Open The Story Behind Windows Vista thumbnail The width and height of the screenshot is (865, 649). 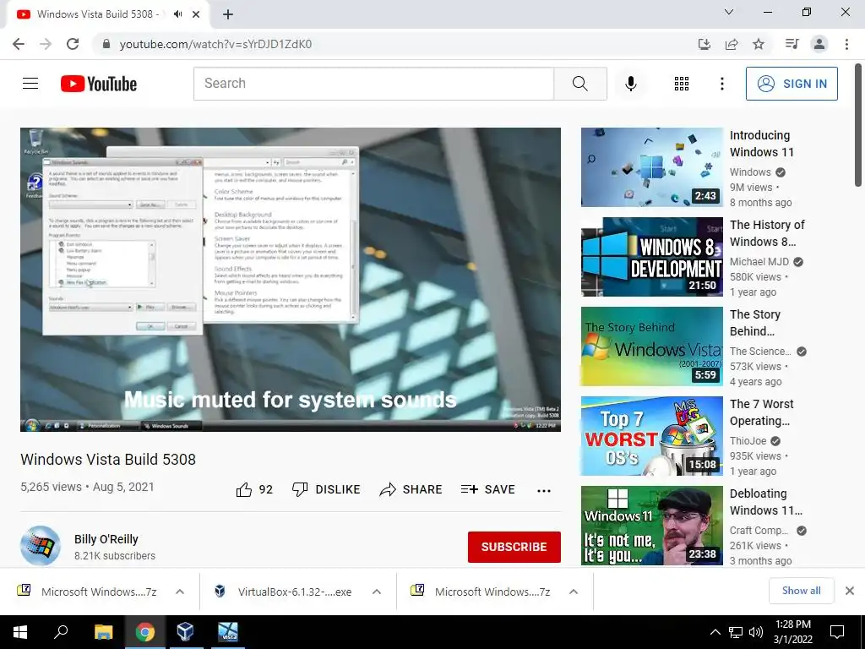651,346
